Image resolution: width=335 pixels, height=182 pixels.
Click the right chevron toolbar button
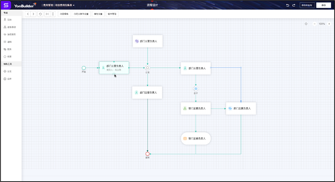coord(33,14)
